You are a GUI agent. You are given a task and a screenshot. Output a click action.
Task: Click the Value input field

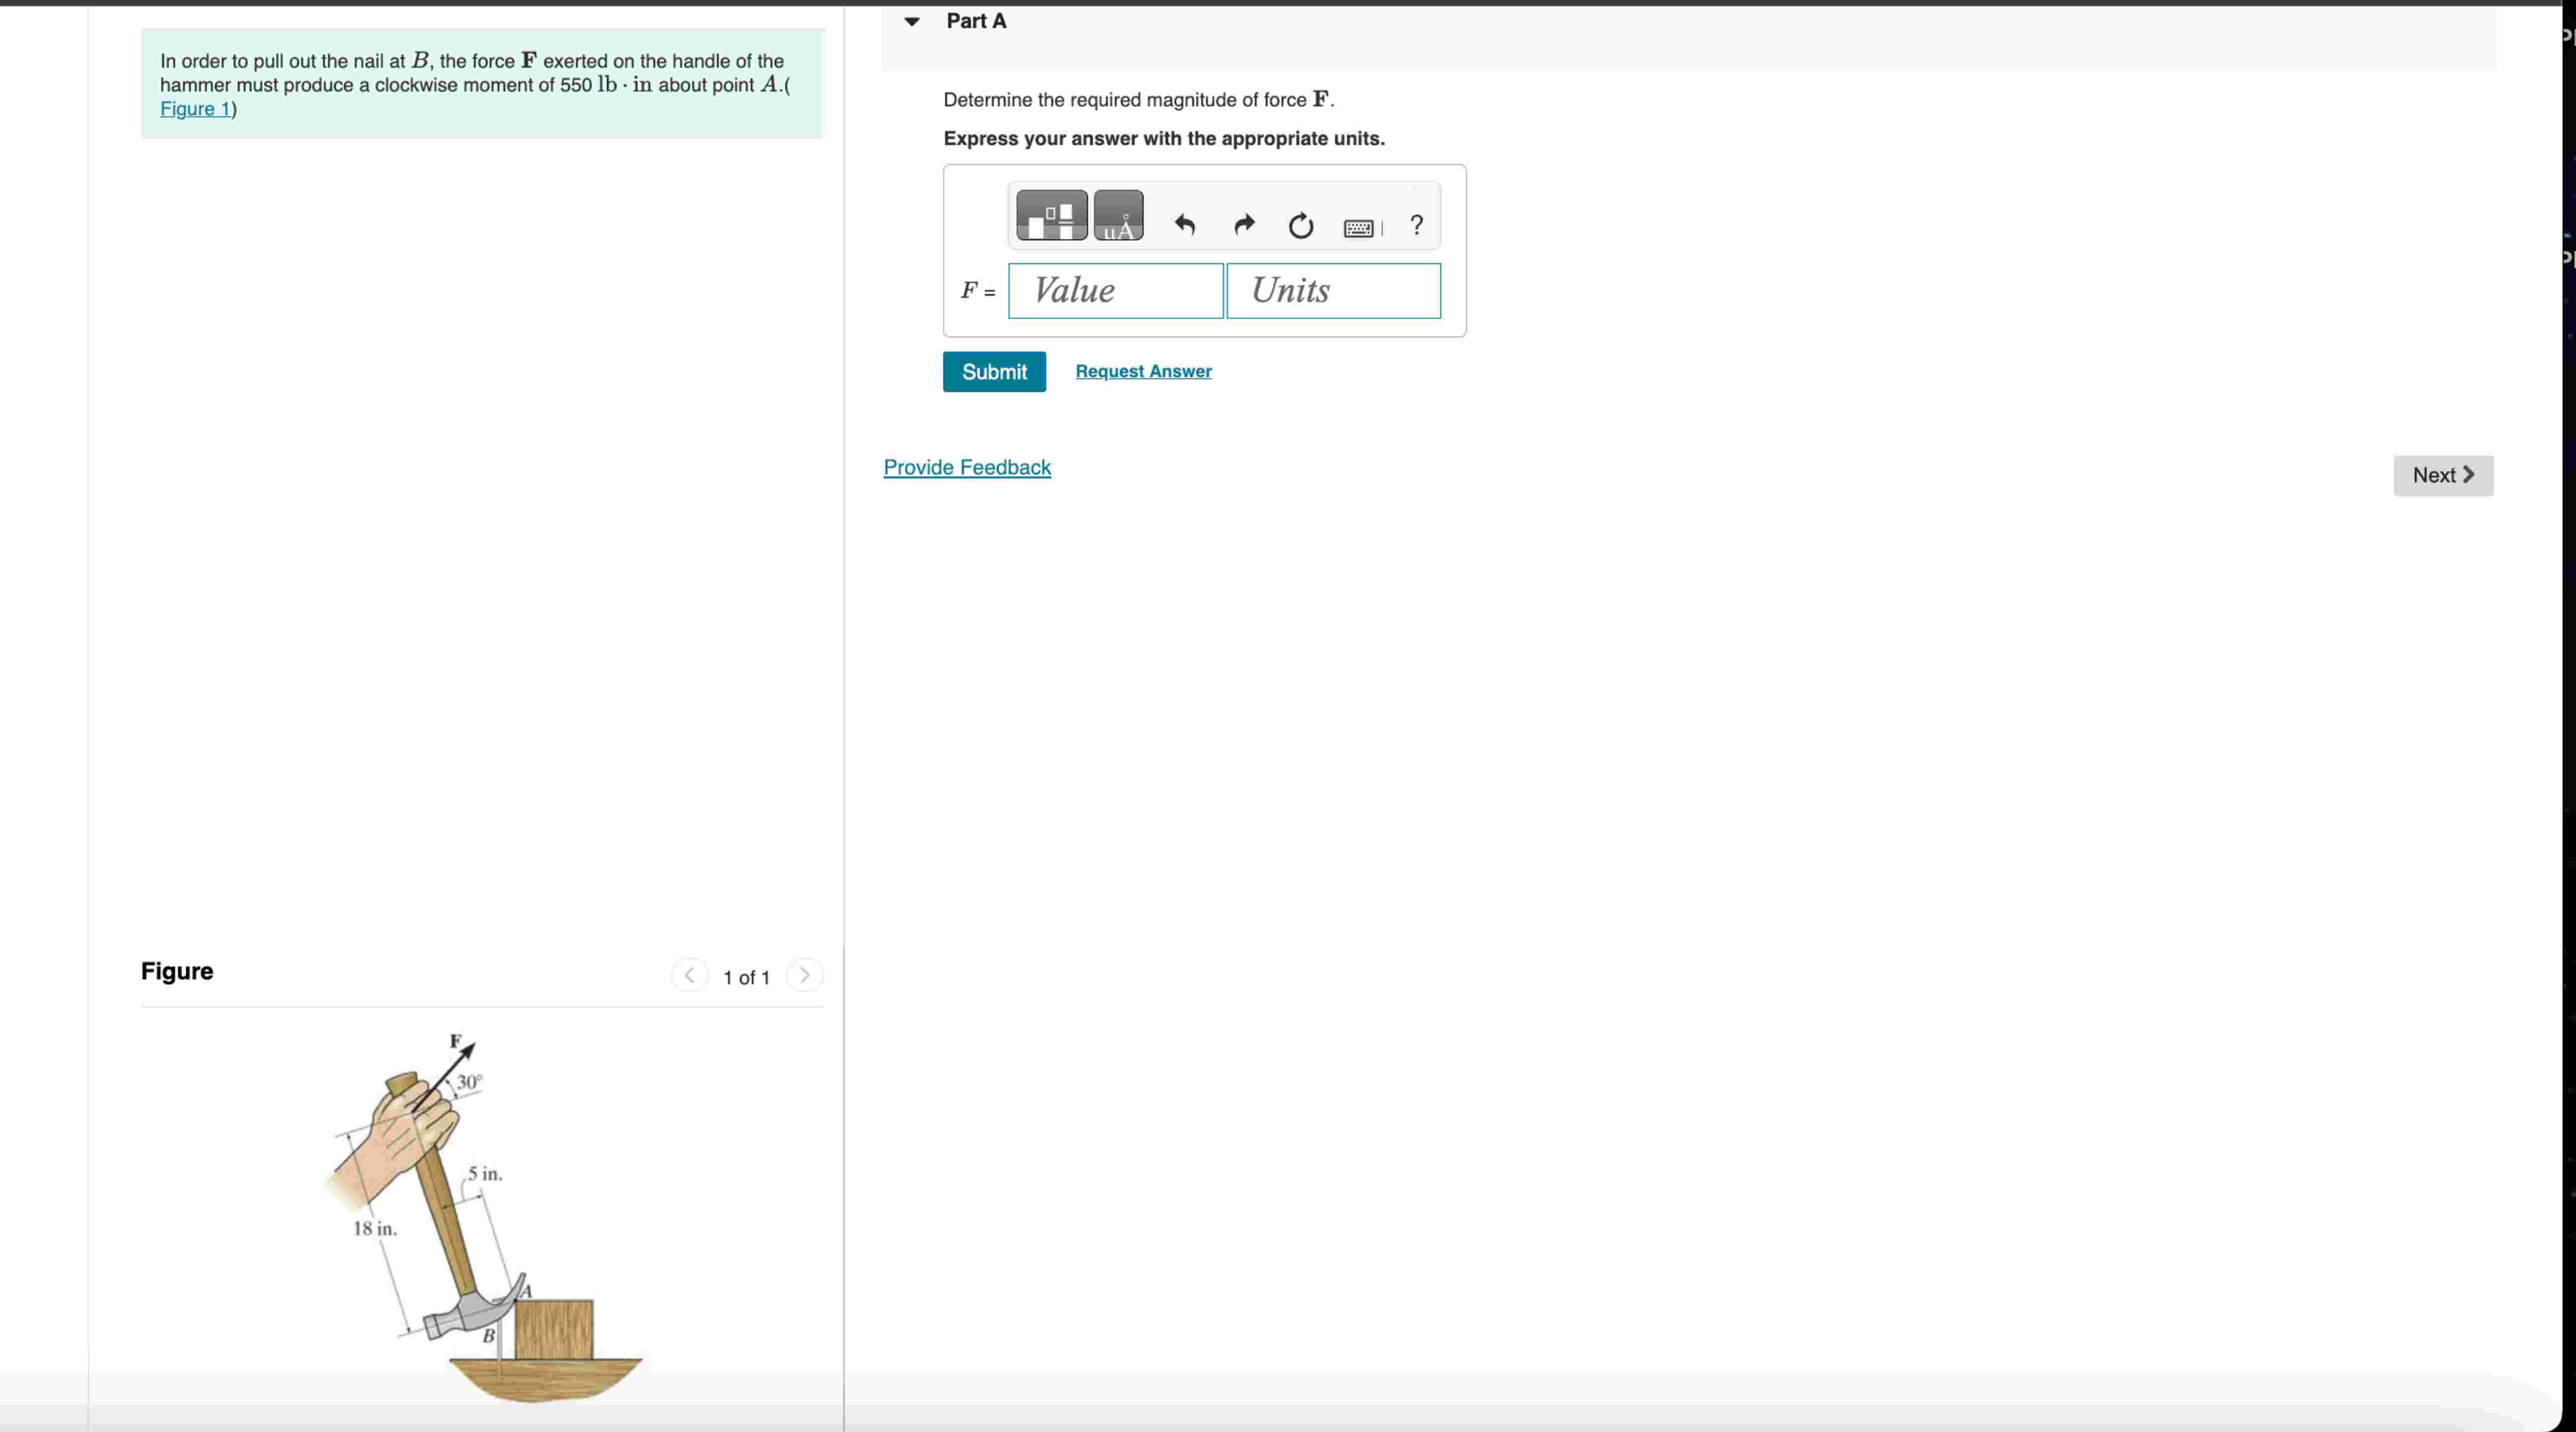point(1115,291)
